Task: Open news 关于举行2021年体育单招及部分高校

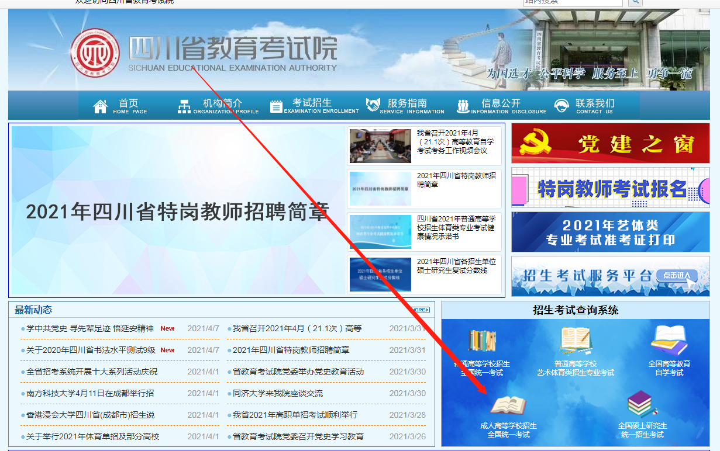Action: coord(92,437)
